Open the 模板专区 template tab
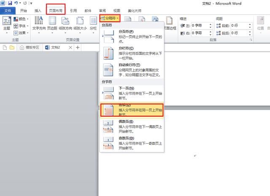Screen dimensions: 270x196 [x=30, y=47]
